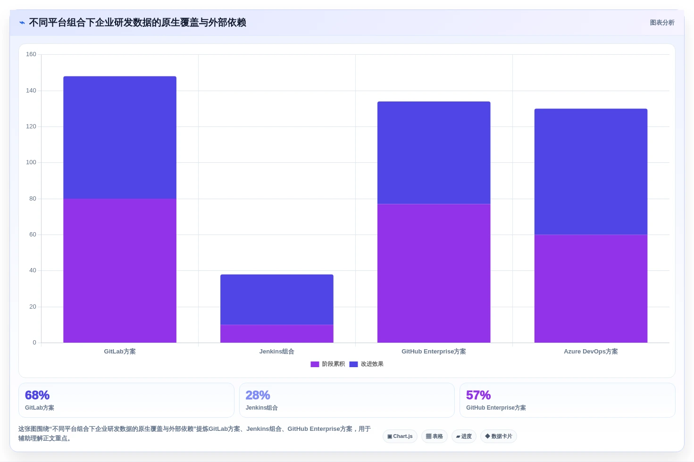The width and height of the screenshot is (694, 462).
Task: Click the Jenkins组合 x-axis label
Action: (277, 352)
